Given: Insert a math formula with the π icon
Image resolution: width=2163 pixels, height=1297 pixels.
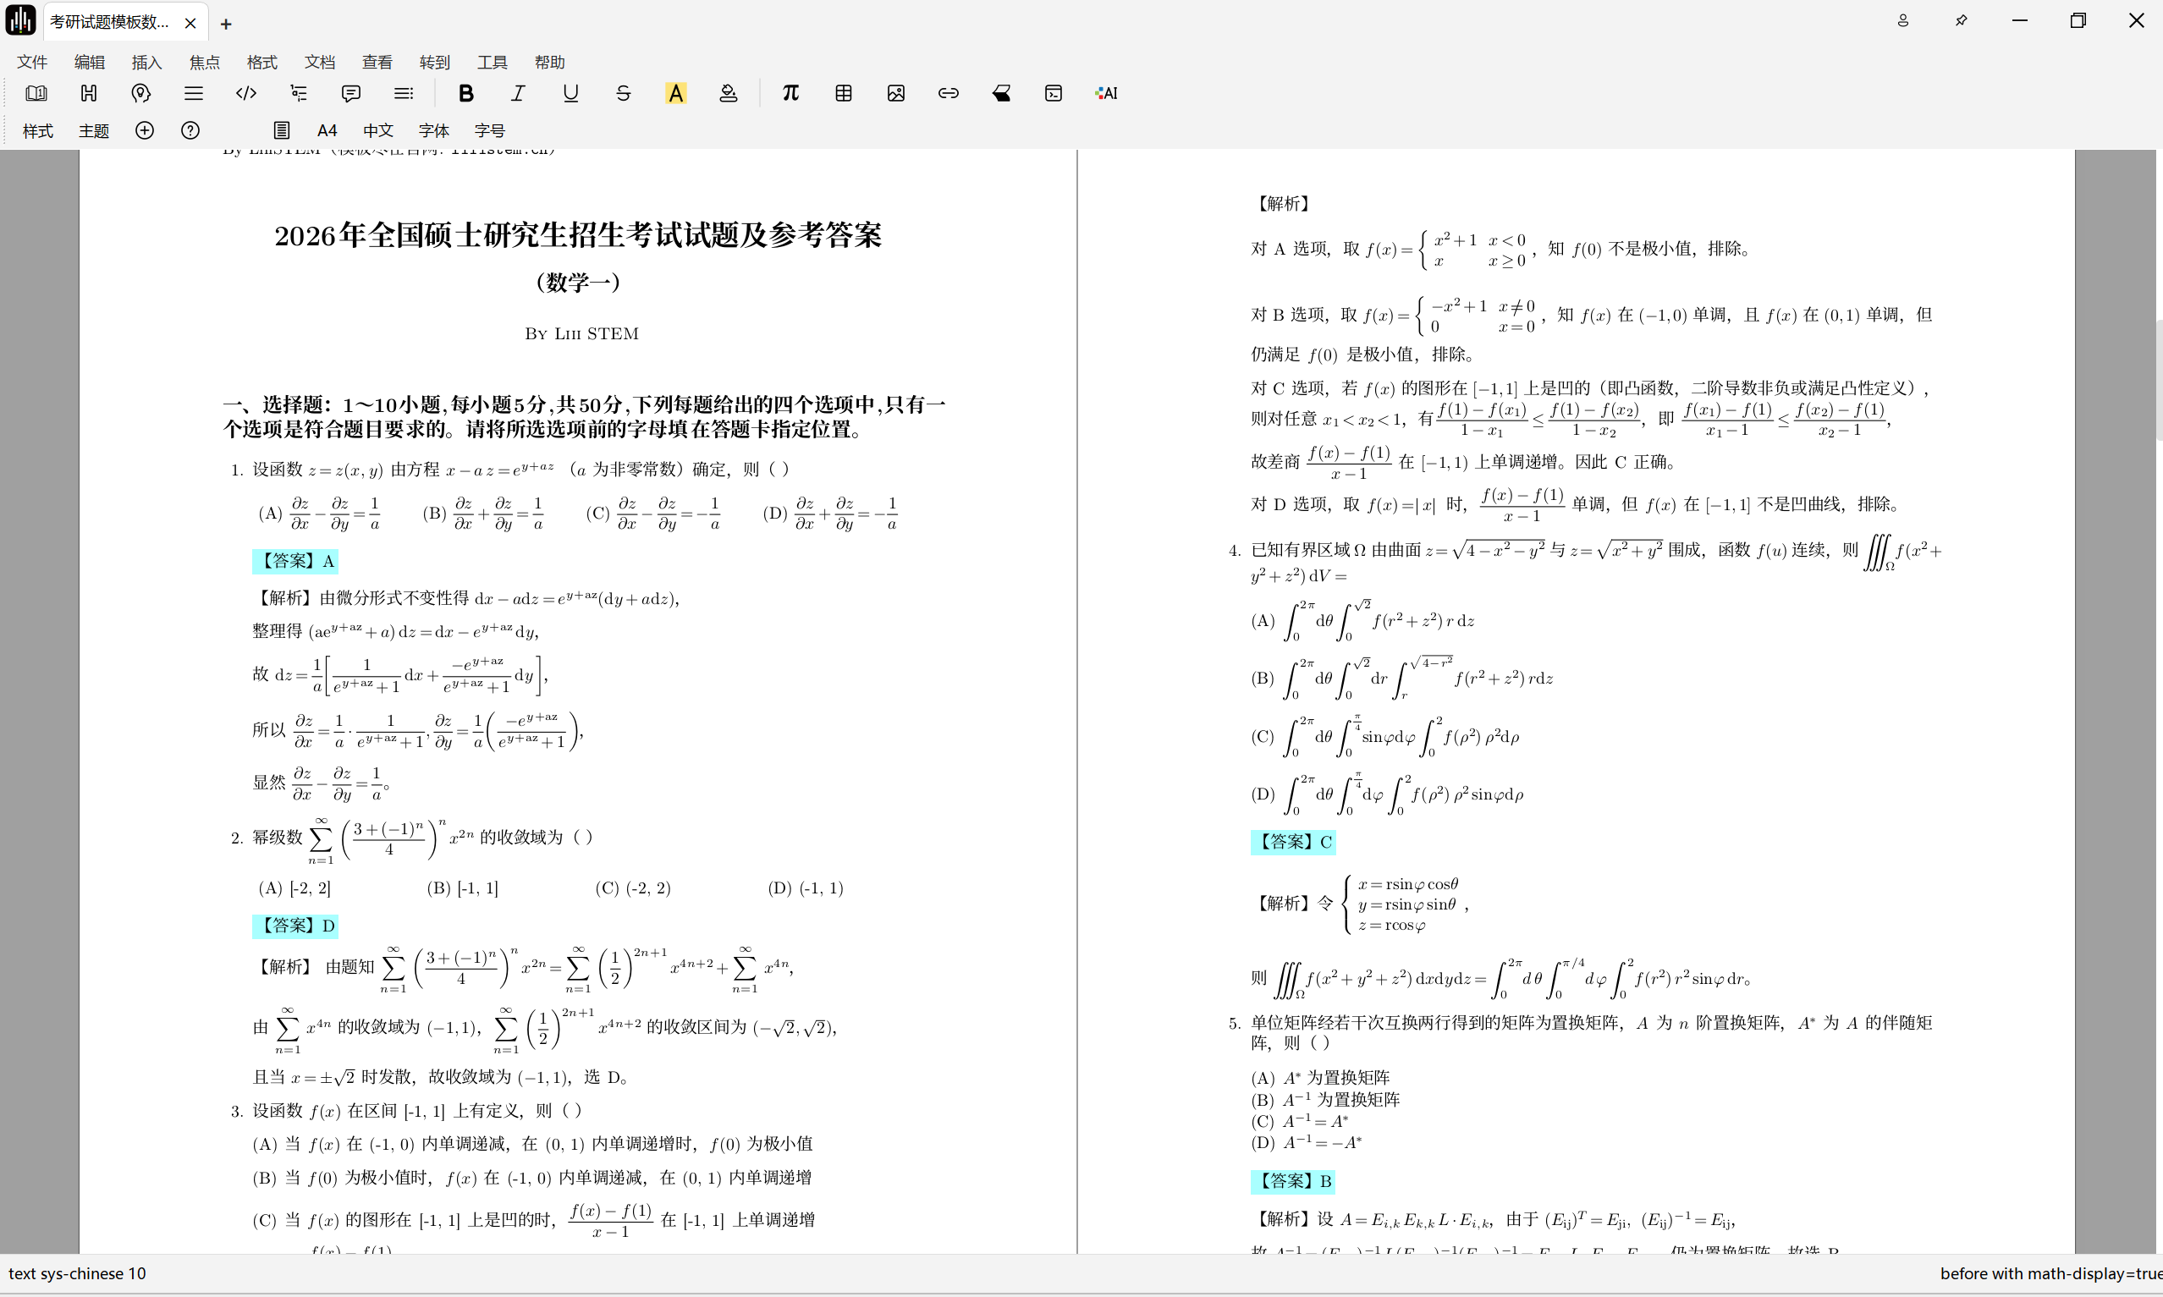Looking at the screenshot, I should (x=790, y=93).
